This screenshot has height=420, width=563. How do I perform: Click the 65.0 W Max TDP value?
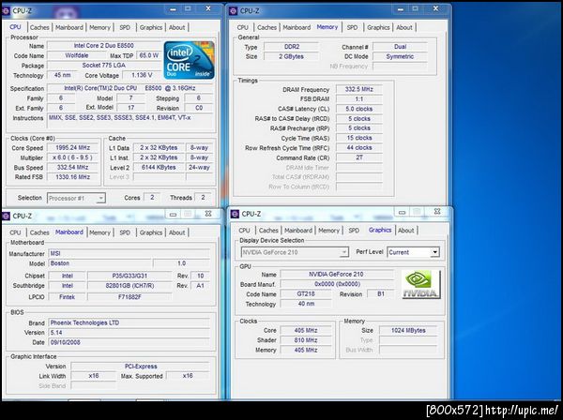148,55
